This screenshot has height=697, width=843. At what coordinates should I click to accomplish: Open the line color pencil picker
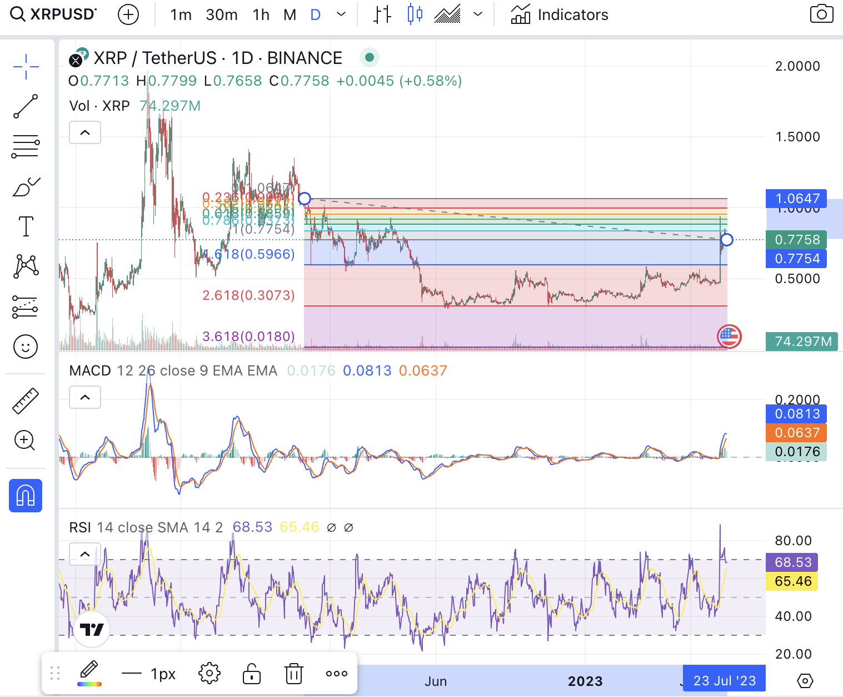pos(89,673)
